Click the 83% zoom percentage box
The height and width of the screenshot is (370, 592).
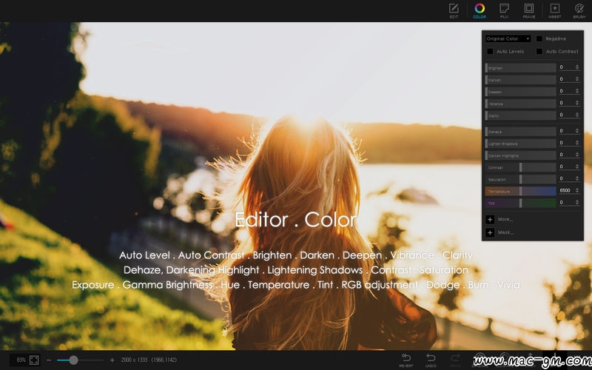coord(21,360)
